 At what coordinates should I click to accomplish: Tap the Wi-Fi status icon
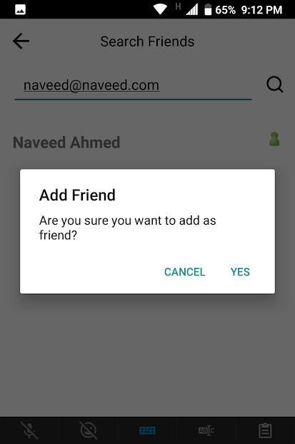click(x=160, y=9)
